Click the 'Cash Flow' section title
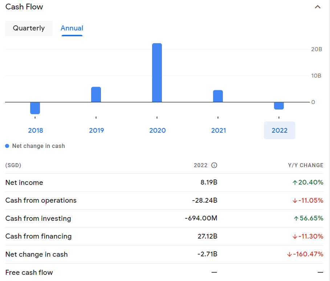 [x=24, y=7]
